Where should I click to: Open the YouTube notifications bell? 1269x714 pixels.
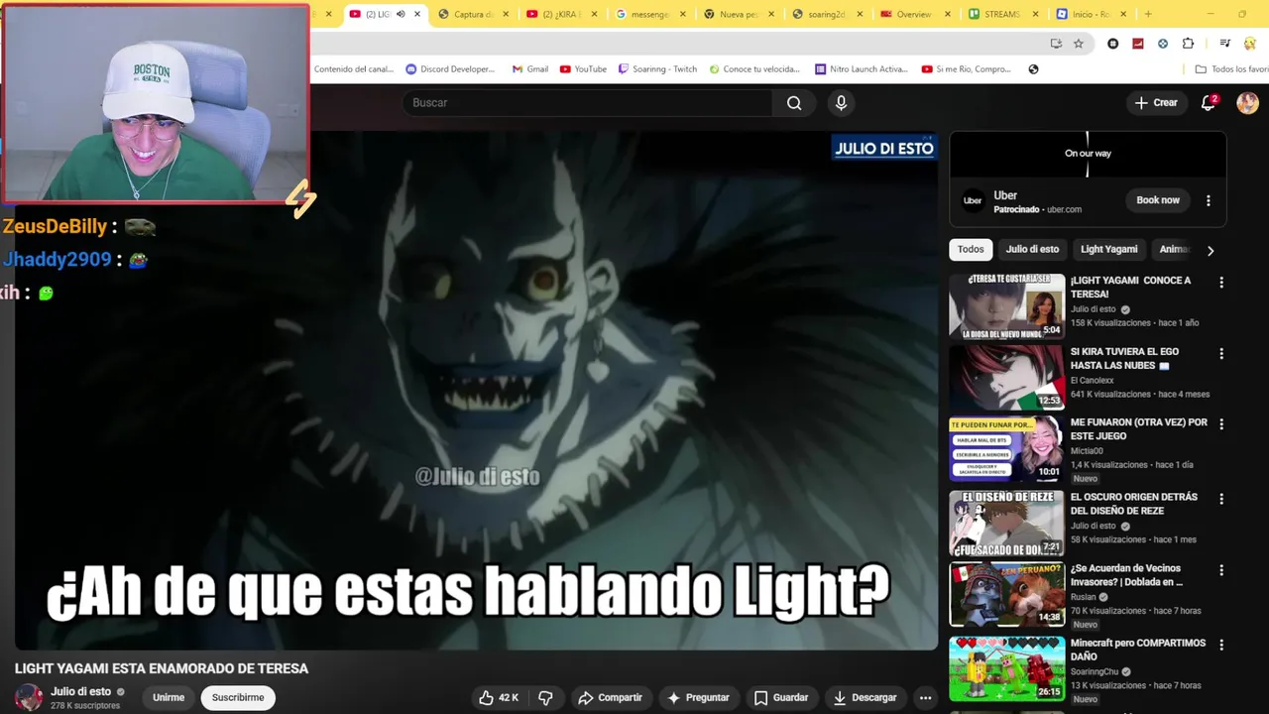click(x=1209, y=103)
